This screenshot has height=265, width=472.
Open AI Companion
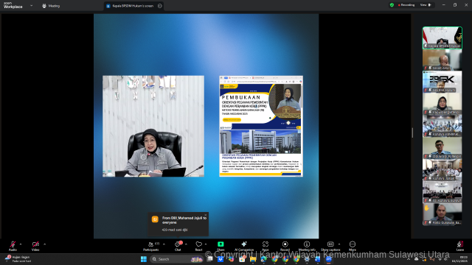[244, 246]
